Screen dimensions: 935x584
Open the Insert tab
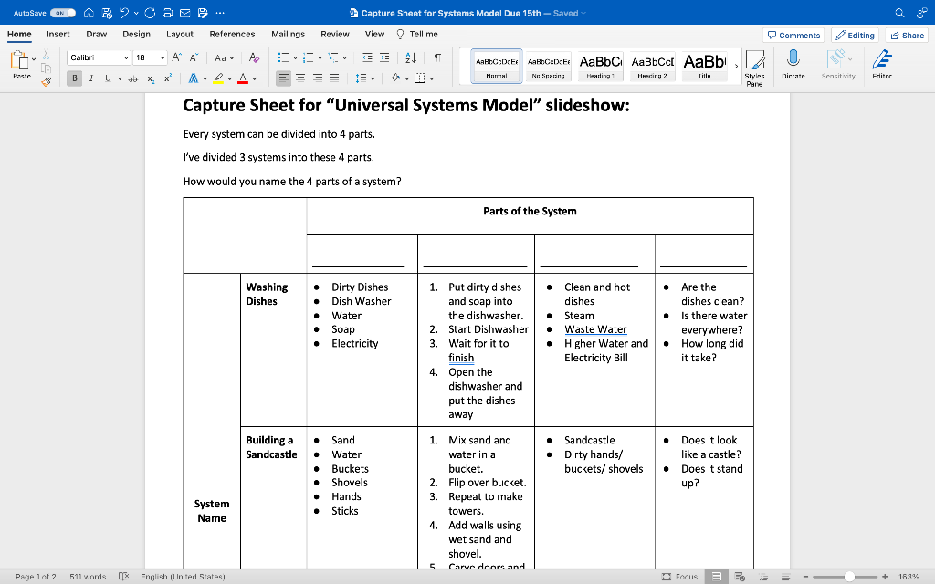(58, 34)
